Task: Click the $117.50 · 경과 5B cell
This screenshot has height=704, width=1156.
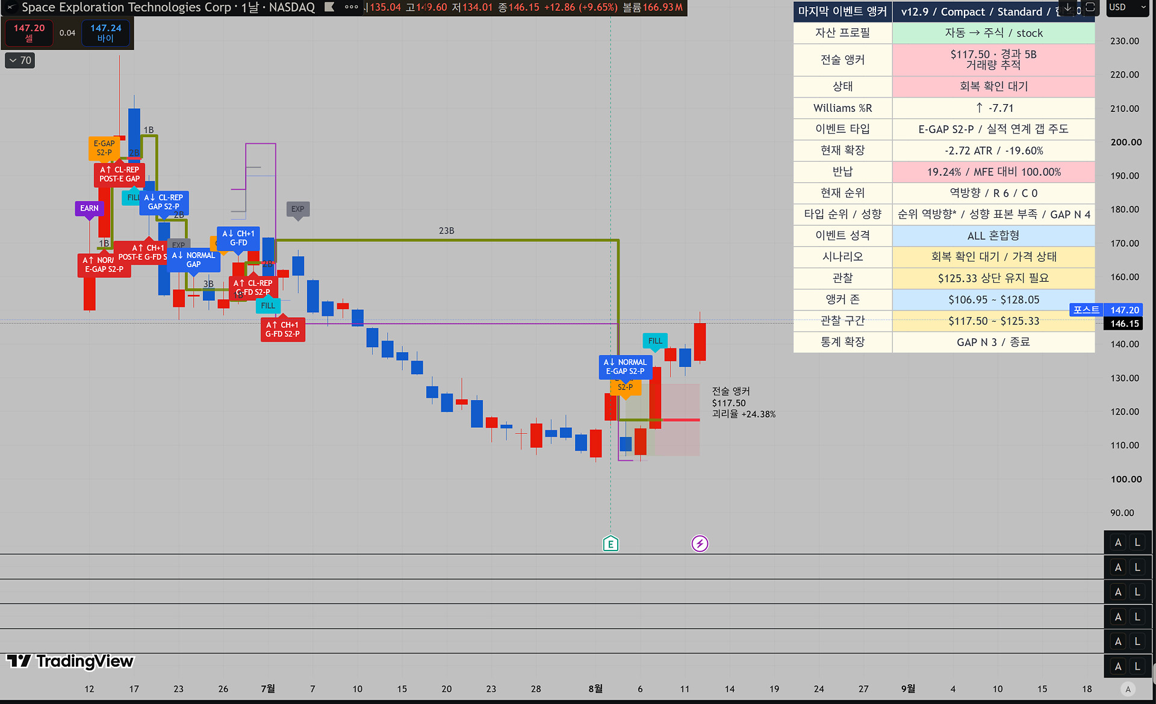Action: click(x=993, y=60)
